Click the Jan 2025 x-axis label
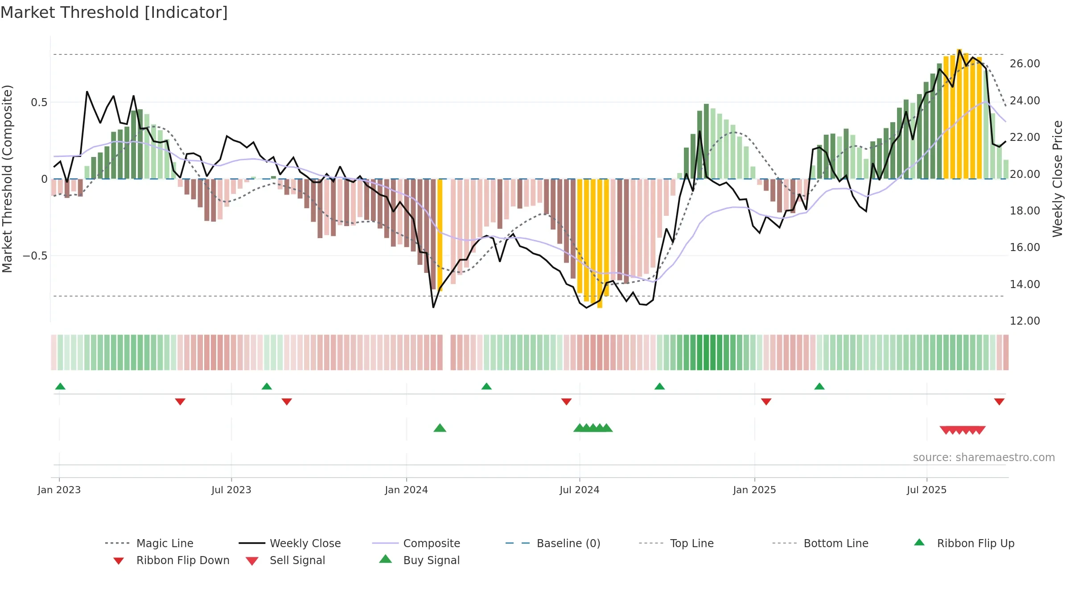Viewport: 1070px width, 602px height. coord(754,490)
